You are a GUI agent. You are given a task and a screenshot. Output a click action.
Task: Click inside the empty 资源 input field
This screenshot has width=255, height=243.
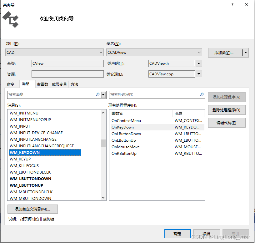pyautogui.click(x=67, y=74)
